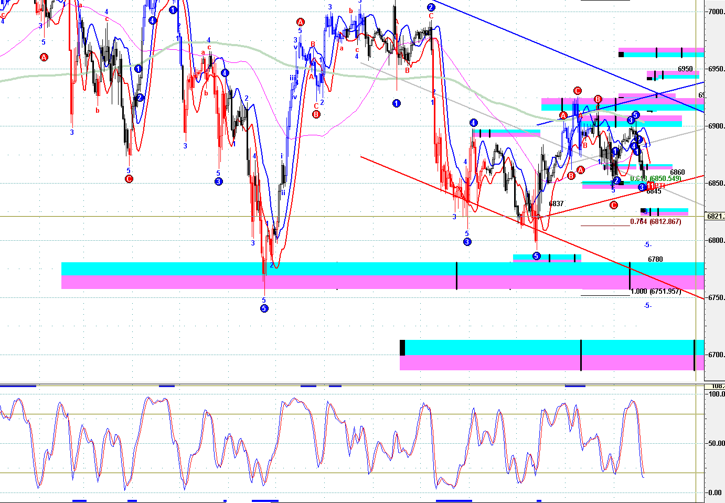Viewport: 725px width, 503px height.
Task: Select the -5- projection label below 1.000 Fibonacci
Action: click(x=648, y=305)
